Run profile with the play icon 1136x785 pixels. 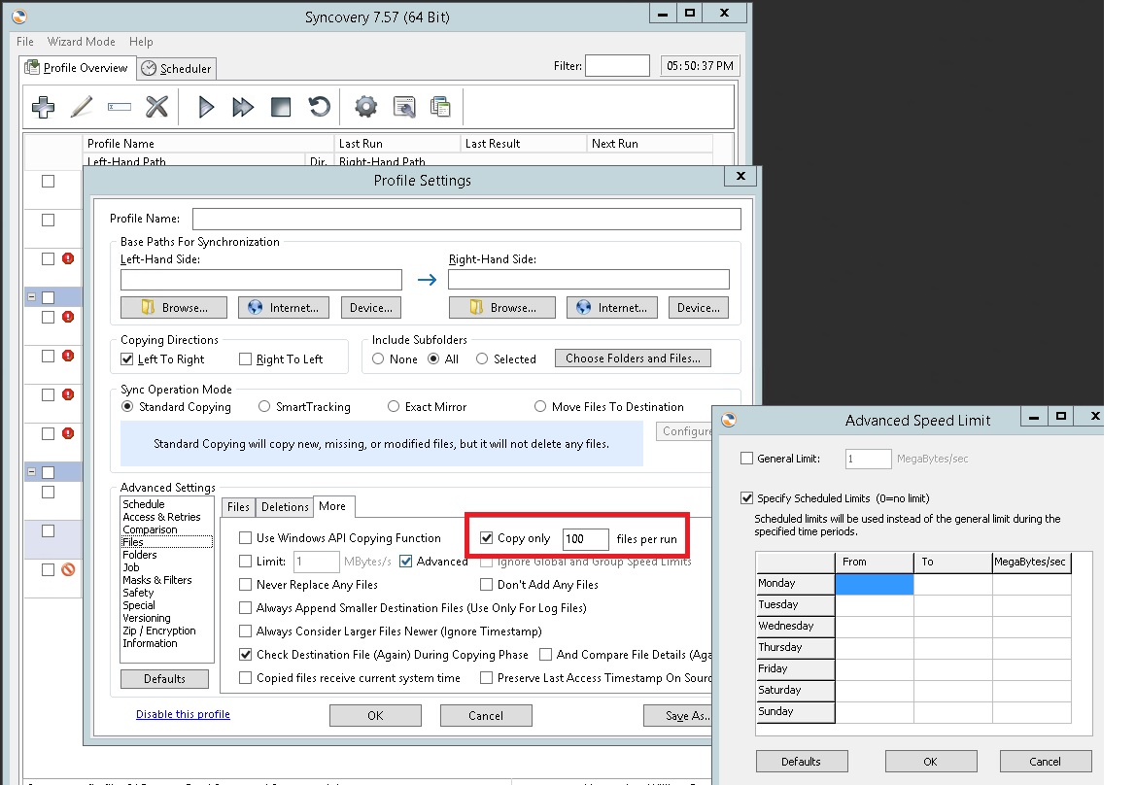[206, 107]
